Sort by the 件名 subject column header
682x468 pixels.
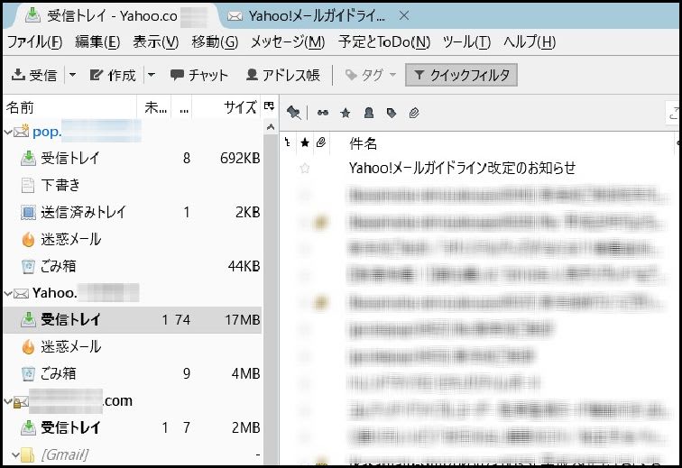click(364, 143)
